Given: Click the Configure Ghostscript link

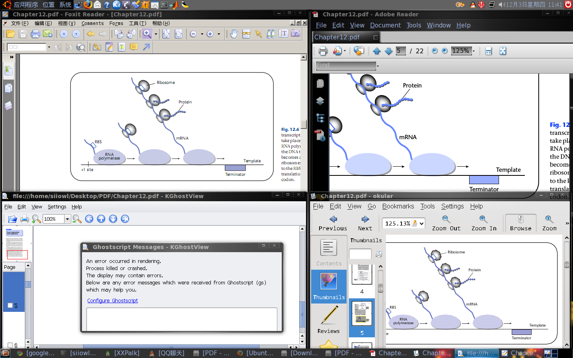Looking at the screenshot, I should tap(113, 301).
